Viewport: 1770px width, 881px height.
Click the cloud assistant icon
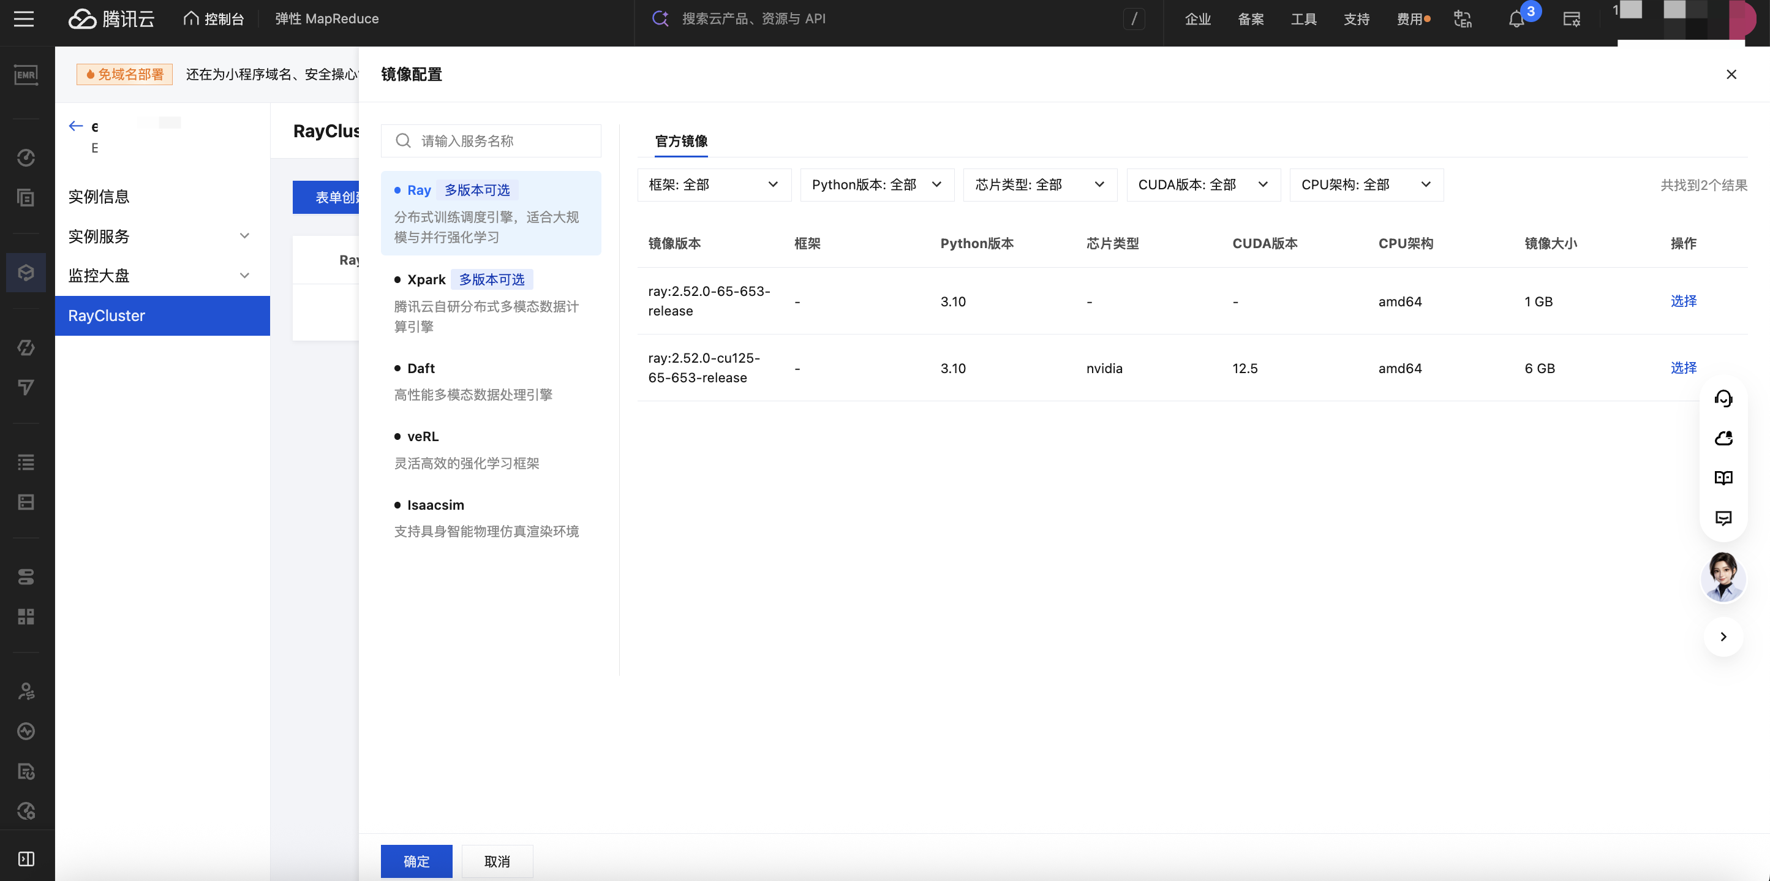(1723, 438)
